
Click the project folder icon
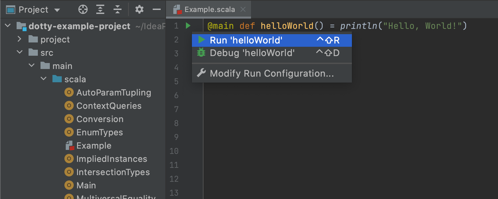pos(33,39)
